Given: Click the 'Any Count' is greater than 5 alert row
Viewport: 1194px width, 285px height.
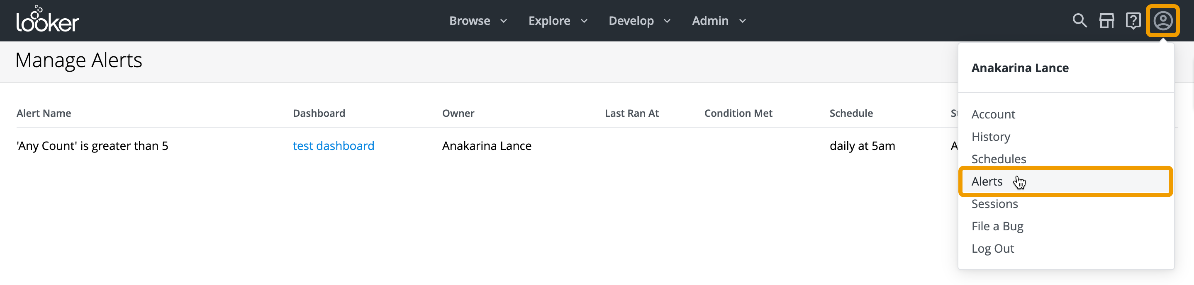Looking at the screenshot, I should [92, 146].
